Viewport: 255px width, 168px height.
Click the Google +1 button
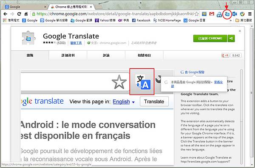pos(225,55)
